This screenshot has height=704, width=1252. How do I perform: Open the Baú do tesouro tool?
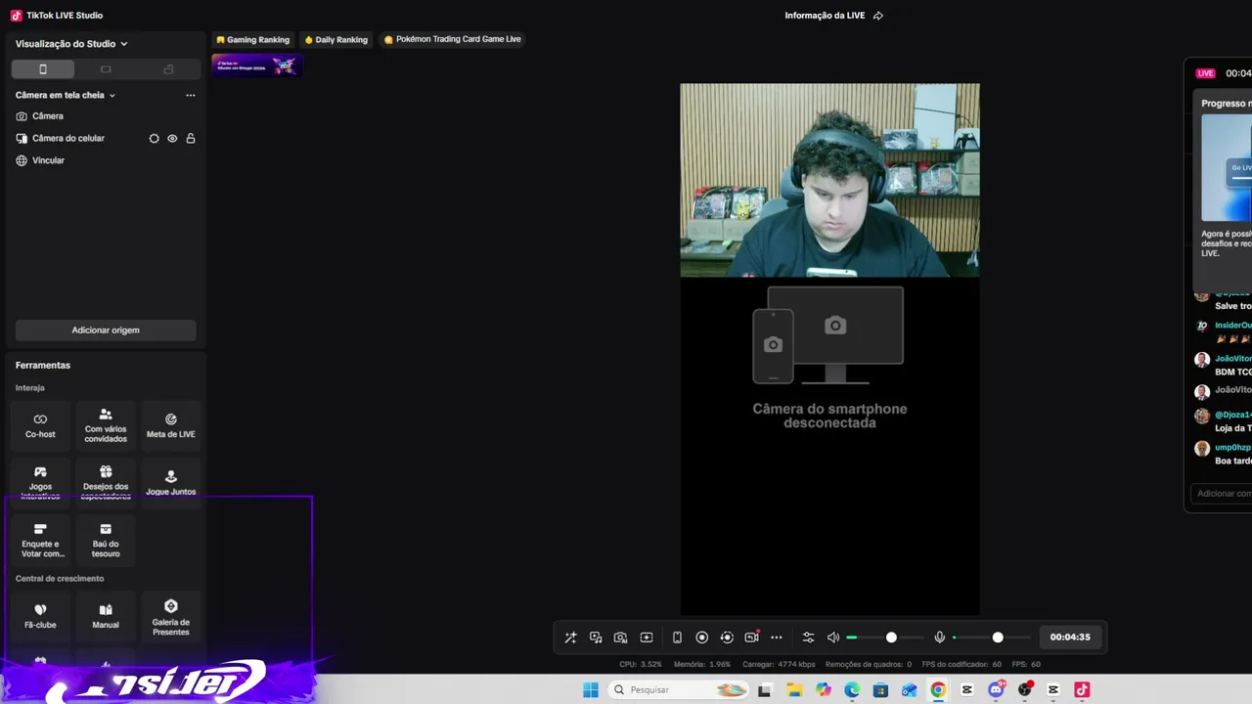(106, 541)
